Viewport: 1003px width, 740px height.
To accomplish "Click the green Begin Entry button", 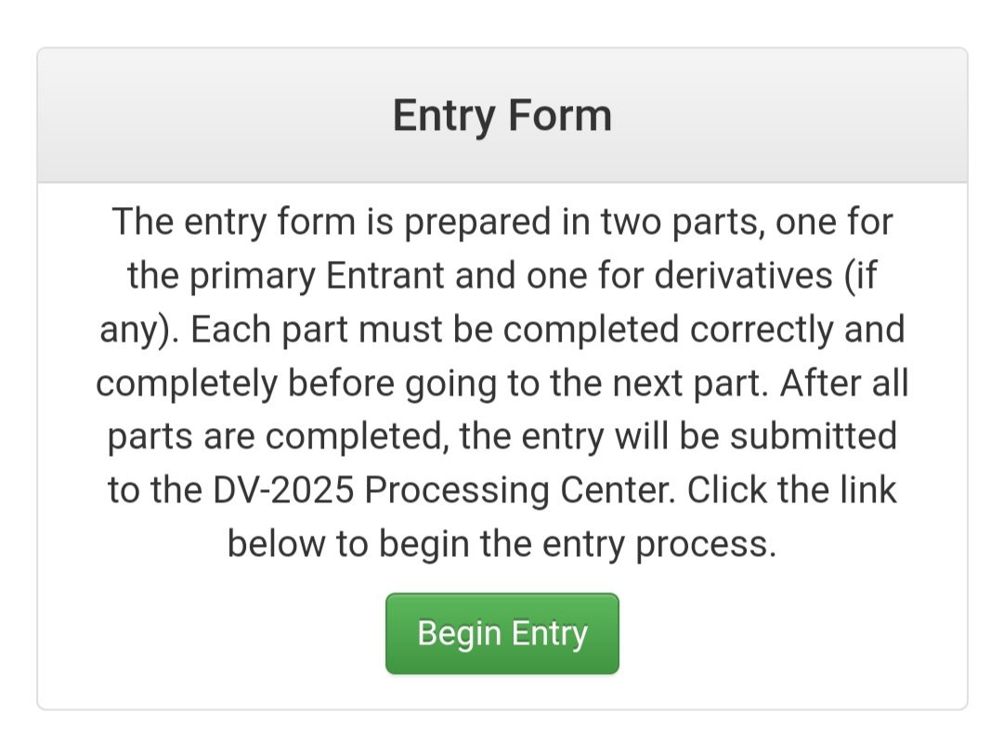I will click(501, 633).
